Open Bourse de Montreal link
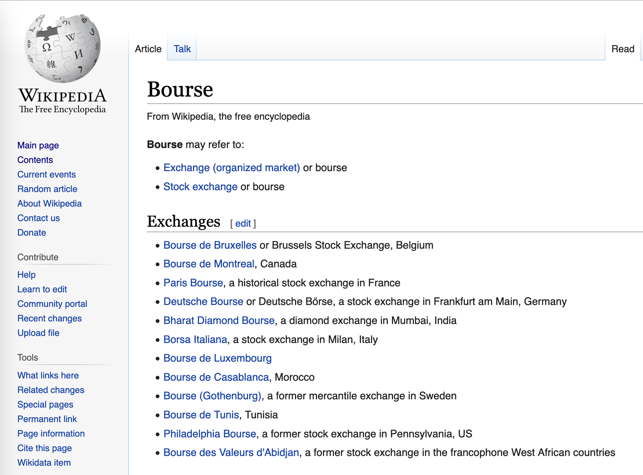The image size is (643, 475). 209,264
